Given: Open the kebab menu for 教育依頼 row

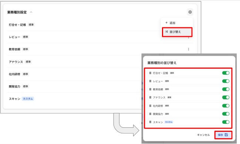Looking at the screenshot, I should (189, 49).
